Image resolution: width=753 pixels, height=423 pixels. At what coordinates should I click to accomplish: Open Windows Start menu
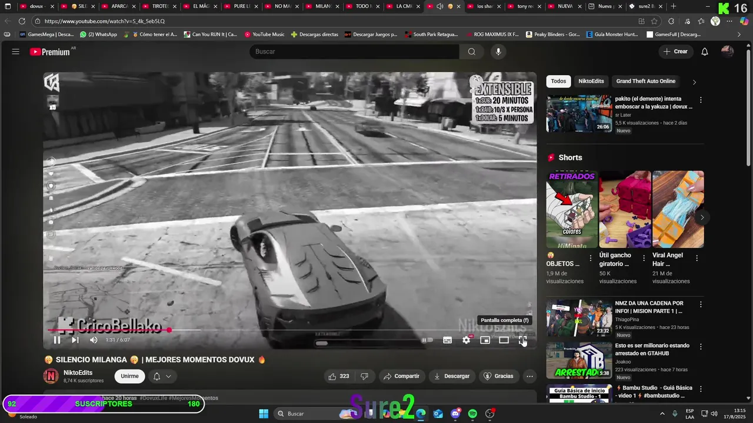click(264, 414)
